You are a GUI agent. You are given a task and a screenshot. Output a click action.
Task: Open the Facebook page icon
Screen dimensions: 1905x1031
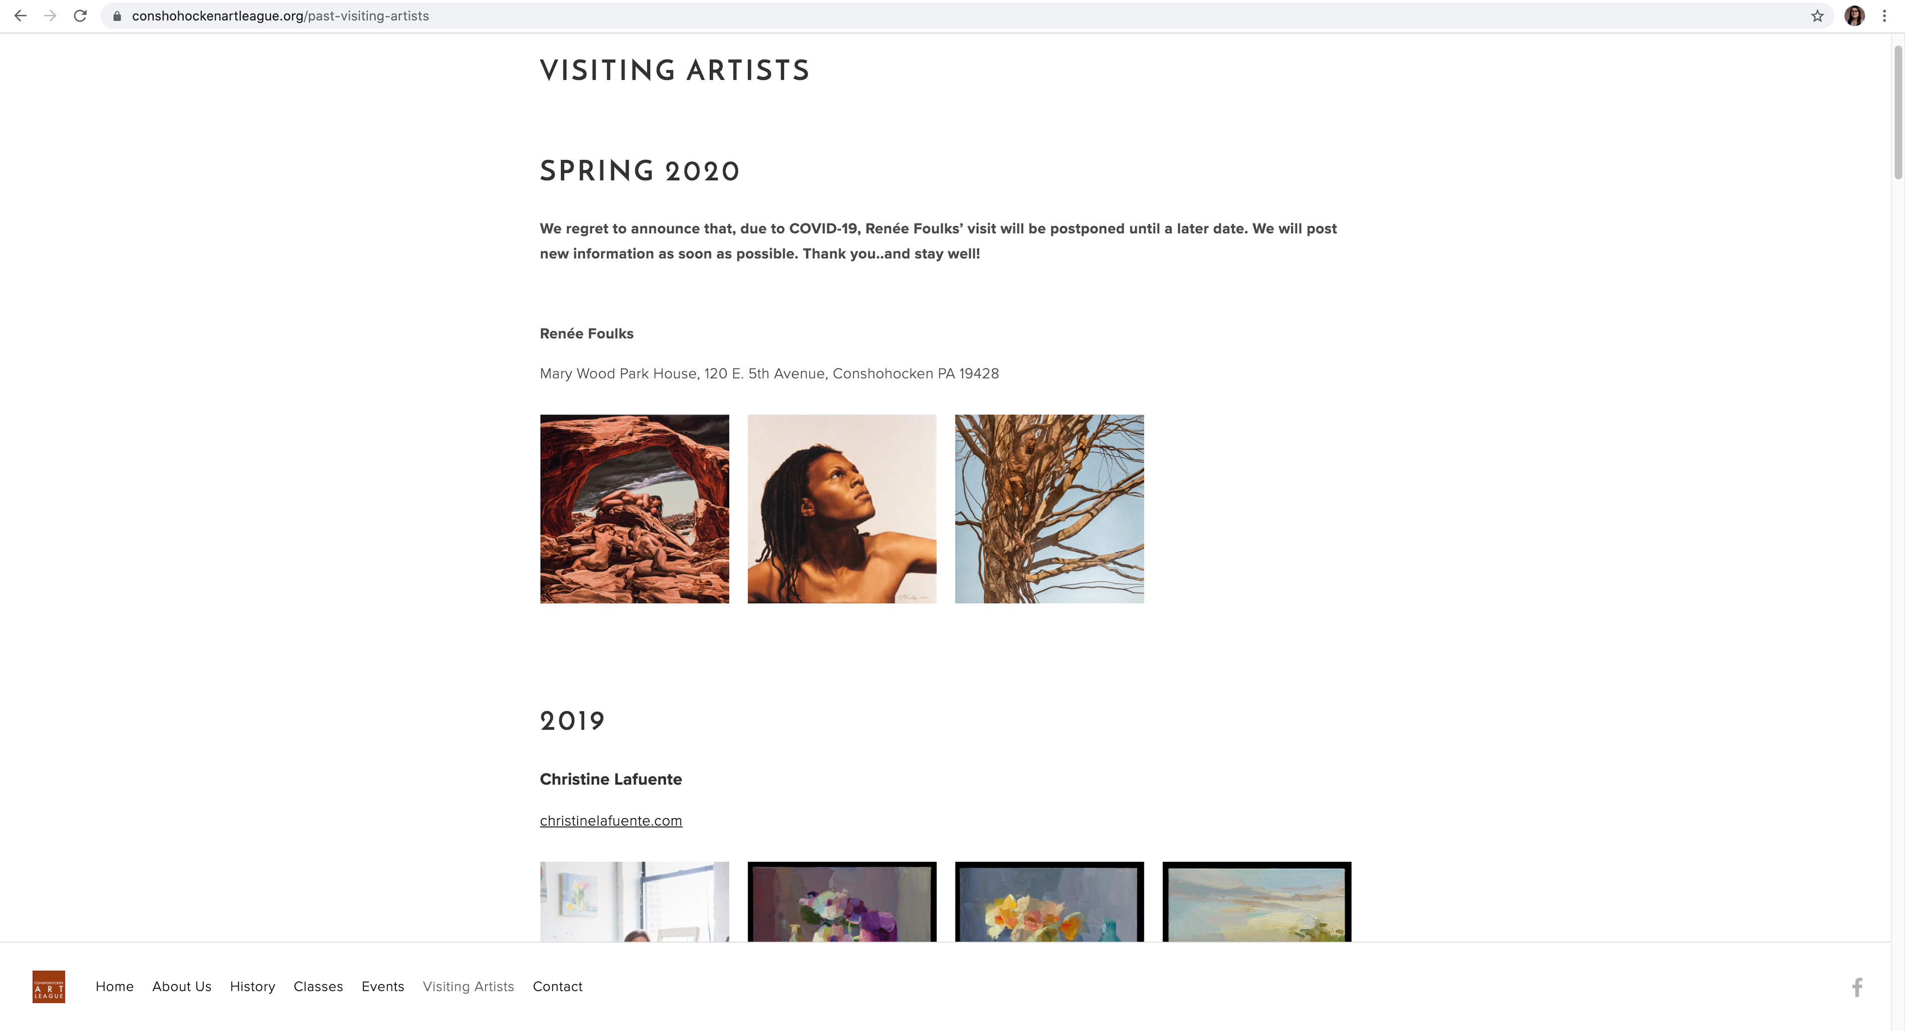1857,987
